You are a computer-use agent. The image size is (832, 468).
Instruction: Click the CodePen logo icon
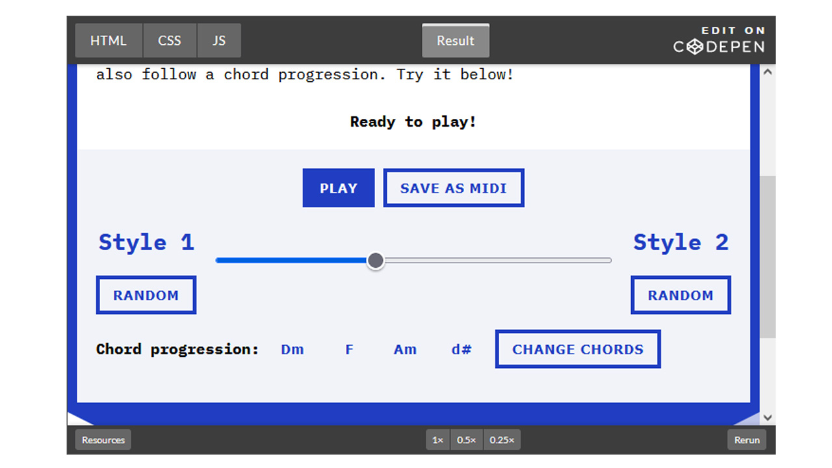pos(695,47)
